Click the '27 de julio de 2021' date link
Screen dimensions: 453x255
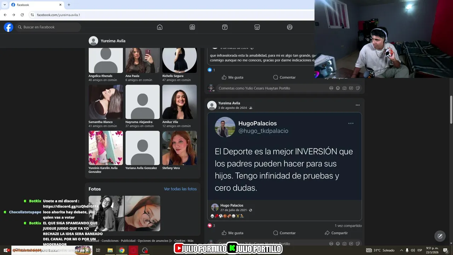coord(234,210)
